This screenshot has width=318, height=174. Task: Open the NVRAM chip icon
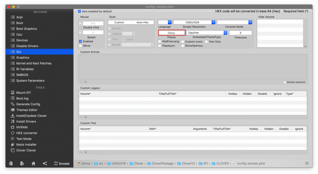click(13, 127)
